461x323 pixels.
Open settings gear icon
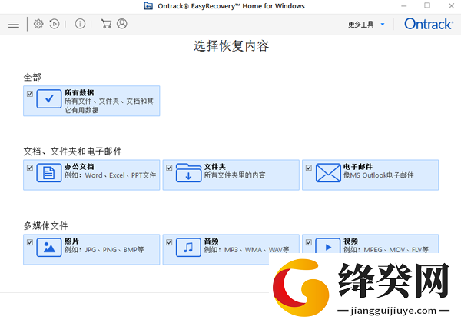point(38,24)
